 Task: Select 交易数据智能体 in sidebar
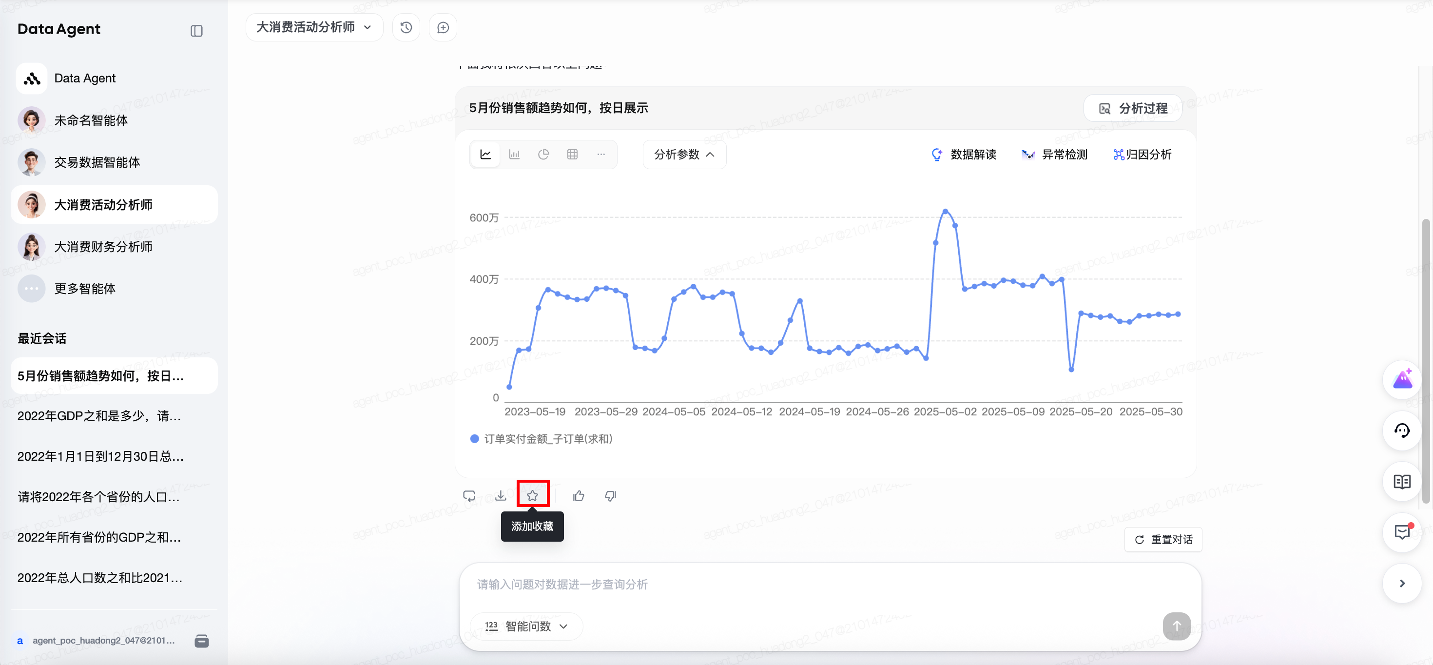(97, 162)
